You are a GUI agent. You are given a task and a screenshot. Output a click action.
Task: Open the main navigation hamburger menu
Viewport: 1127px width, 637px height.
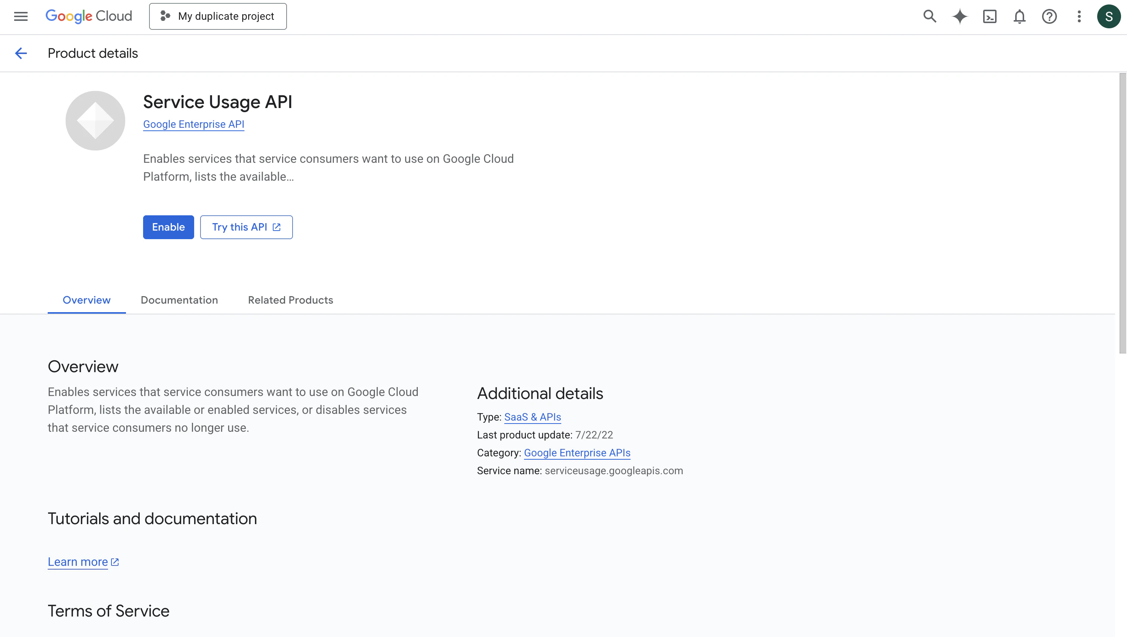[x=20, y=17]
